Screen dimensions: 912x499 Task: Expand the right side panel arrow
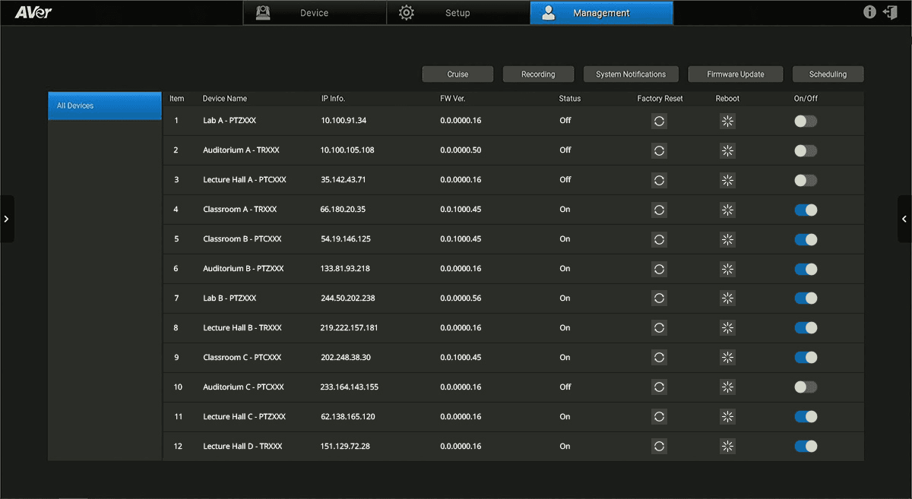pos(904,219)
